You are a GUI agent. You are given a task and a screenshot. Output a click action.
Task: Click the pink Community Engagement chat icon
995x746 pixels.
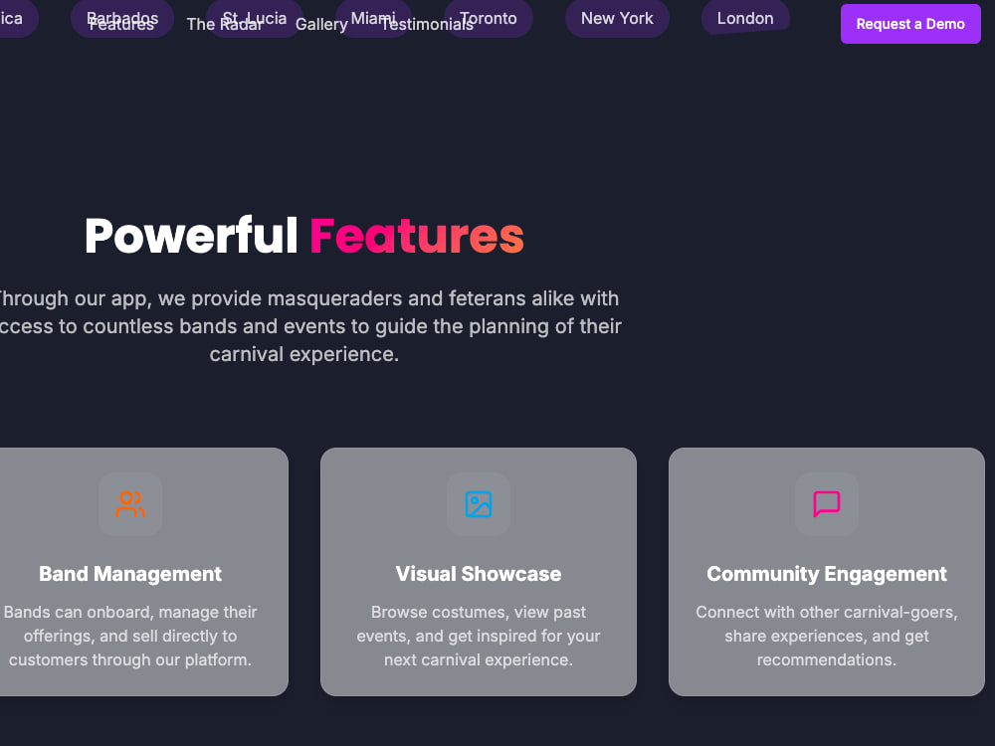point(827,504)
